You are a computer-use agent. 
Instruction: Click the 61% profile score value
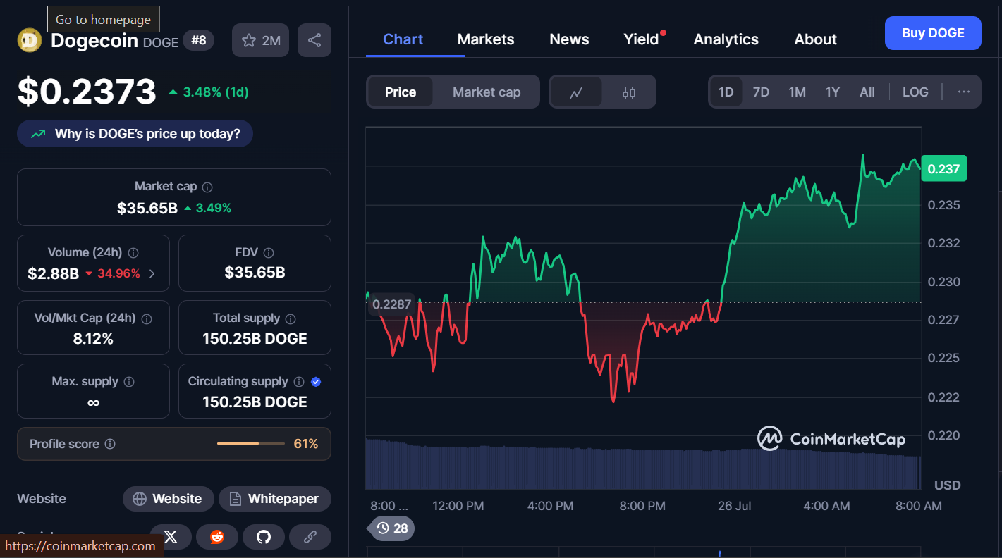306,444
